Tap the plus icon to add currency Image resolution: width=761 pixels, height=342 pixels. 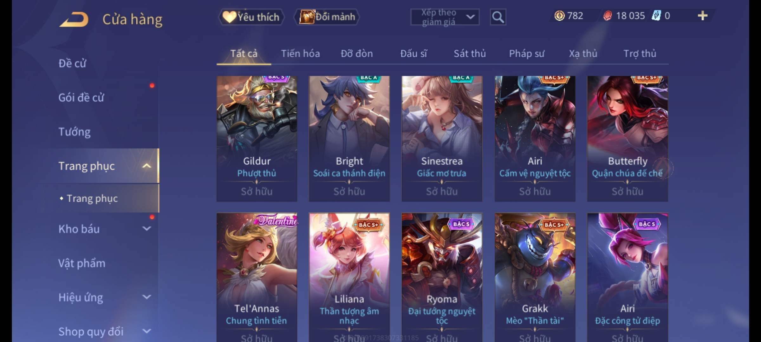[703, 16]
